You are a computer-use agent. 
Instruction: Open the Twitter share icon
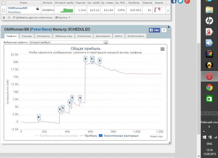click(180, 1)
